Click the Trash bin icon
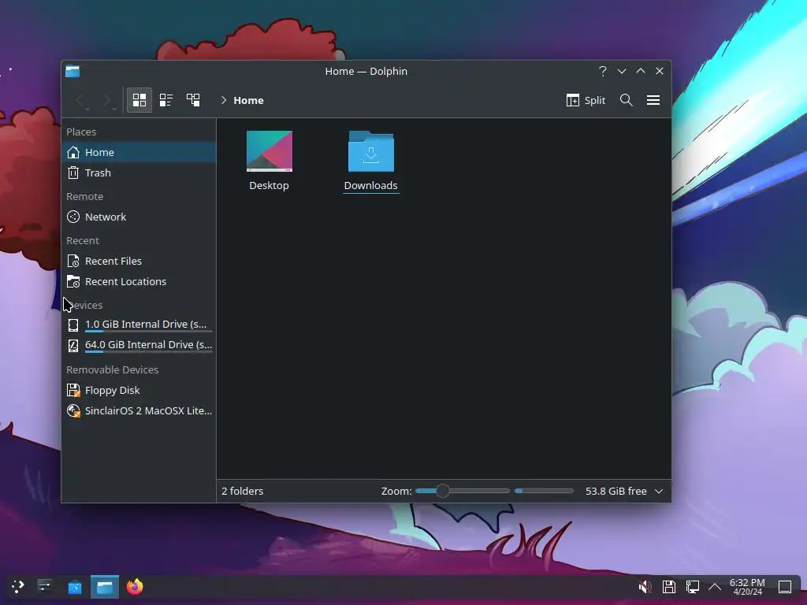 click(x=73, y=173)
